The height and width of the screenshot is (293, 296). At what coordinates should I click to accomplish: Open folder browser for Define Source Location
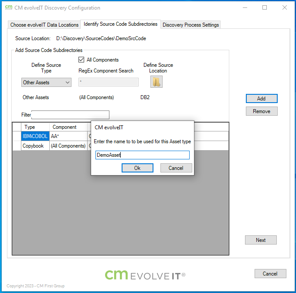click(x=157, y=82)
